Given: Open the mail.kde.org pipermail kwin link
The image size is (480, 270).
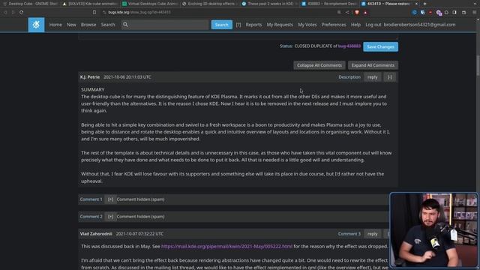Looking at the screenshot, I should tap(226, 247).
